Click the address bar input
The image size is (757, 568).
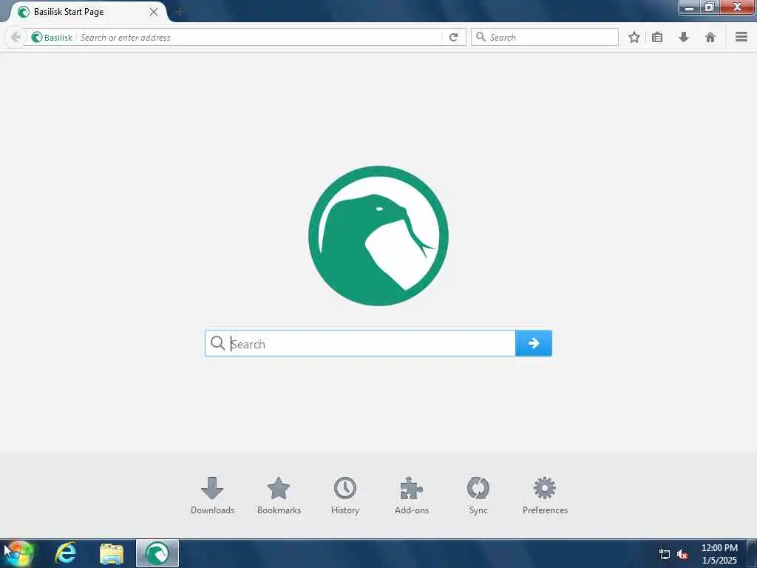click(259, 37)
